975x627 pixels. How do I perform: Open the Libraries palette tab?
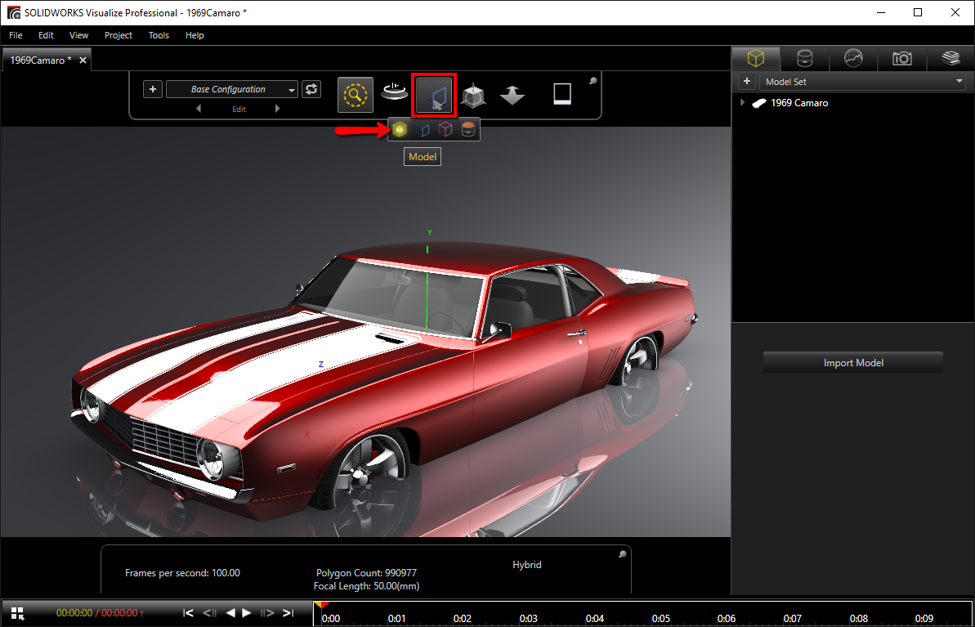pyautogui.click(x=950, y=59)
